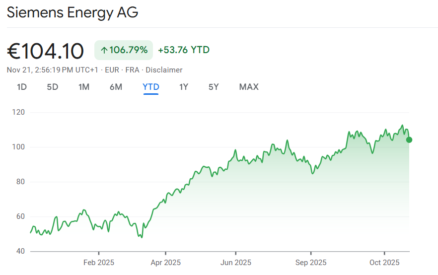Click the Siemens Energy AG title
Screen dimensions: 438x275
click(x=73, y=12)
